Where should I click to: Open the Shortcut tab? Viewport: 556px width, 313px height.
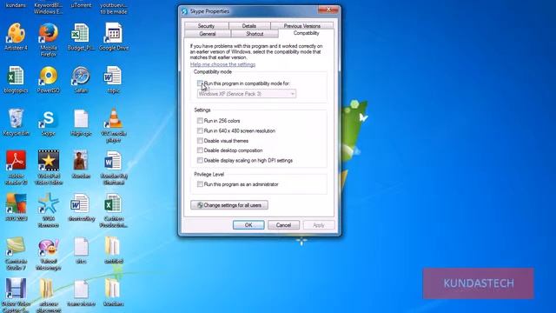tap(255, 34)
